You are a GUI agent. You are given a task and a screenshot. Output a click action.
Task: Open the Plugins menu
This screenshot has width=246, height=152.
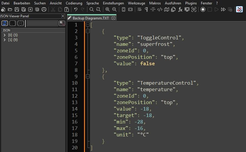191,3
